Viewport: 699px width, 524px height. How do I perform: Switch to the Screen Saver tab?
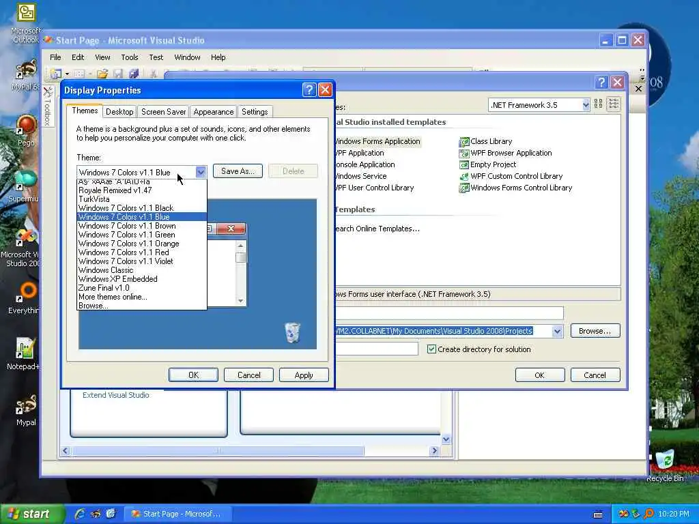click(x=164, y=112)
